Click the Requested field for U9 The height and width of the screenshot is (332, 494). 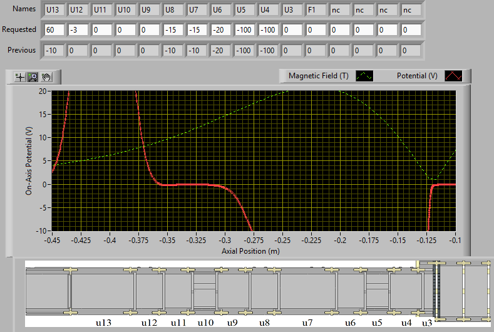[150, 30]
